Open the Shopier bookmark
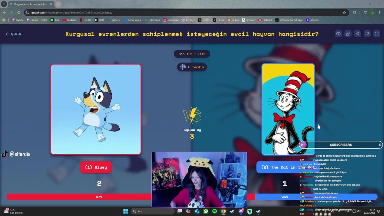Viewport: 384px width, 216px height. (313, 20)
